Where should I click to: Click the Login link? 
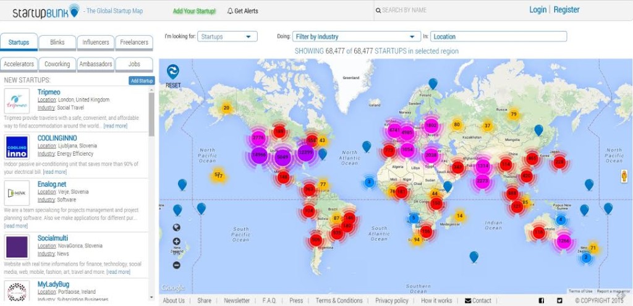point(538,10)
